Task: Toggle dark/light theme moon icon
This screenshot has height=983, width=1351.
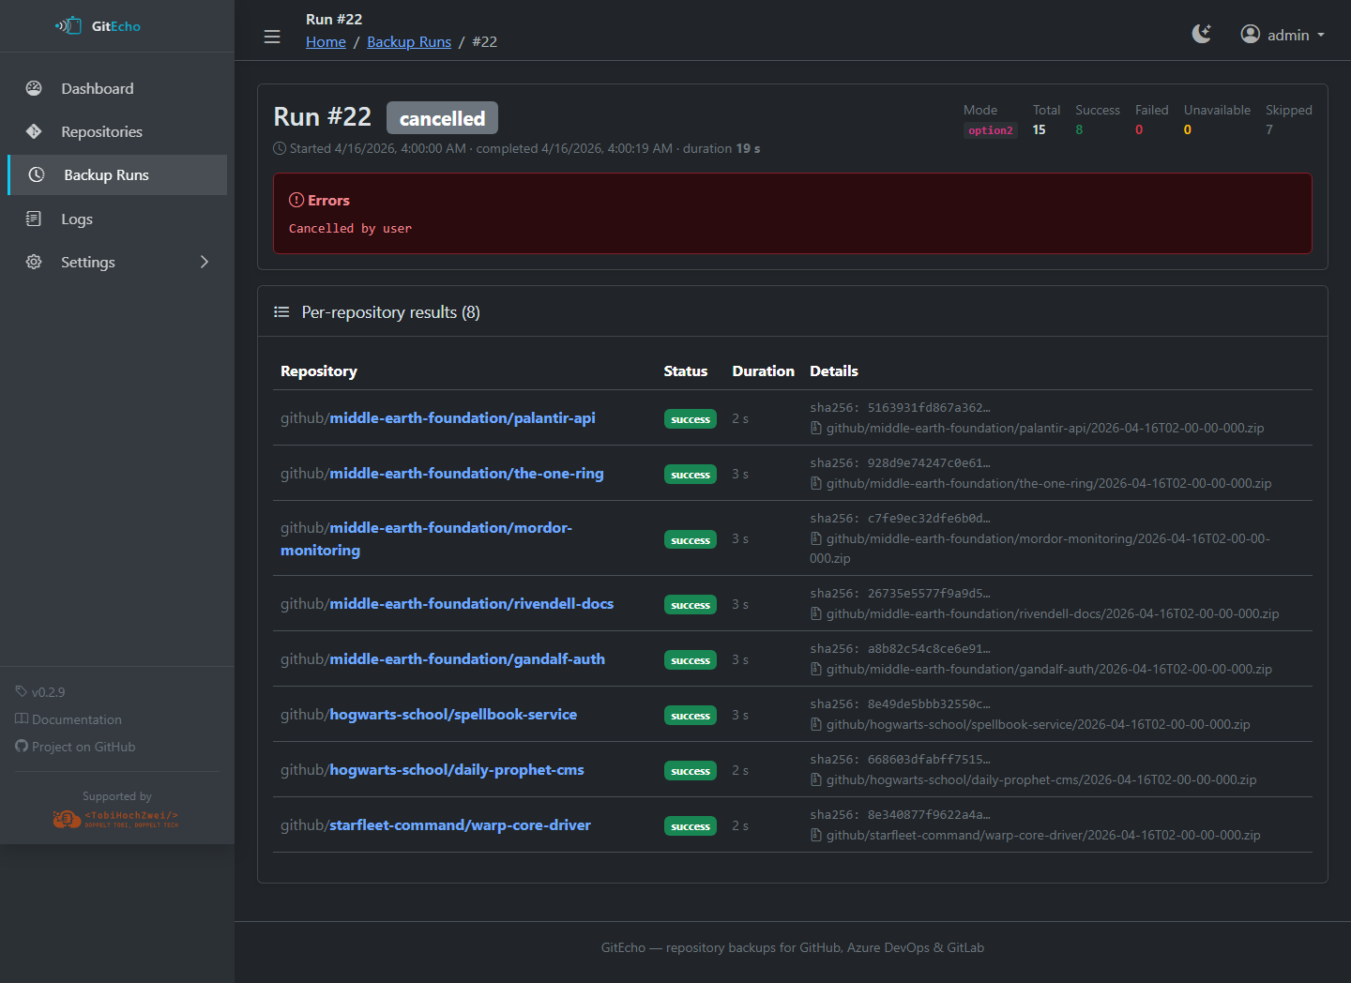Action: click(1201, 35)
